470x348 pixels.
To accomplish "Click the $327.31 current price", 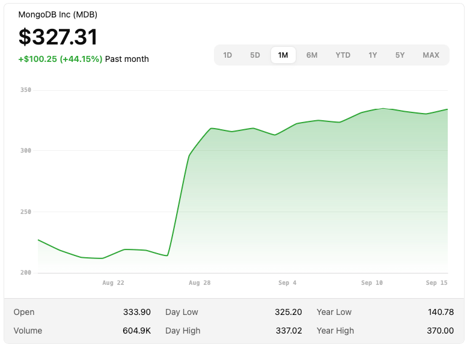I will tap(58, 37).
